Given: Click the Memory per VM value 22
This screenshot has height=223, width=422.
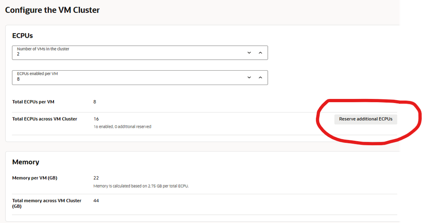Looking at the screenshot, I should (96, 178).
